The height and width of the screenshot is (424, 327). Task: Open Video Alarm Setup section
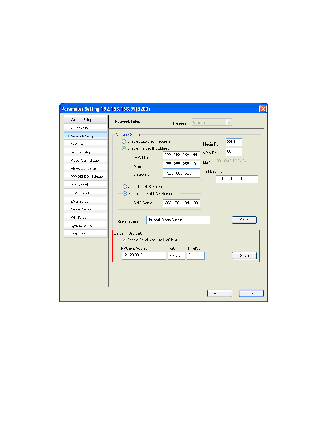86,160
